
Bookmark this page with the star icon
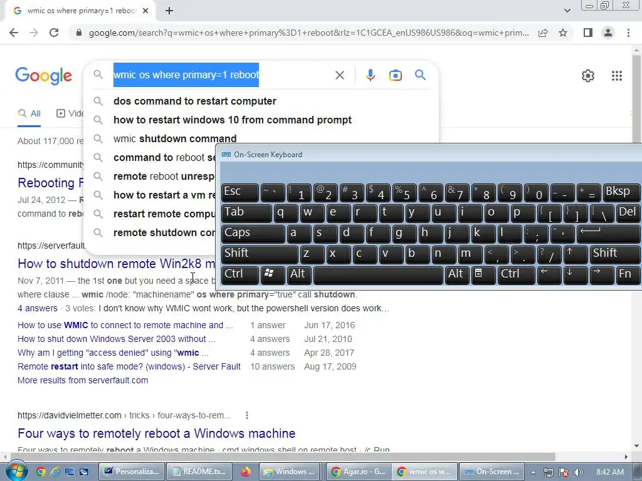[x=563, y=33]
